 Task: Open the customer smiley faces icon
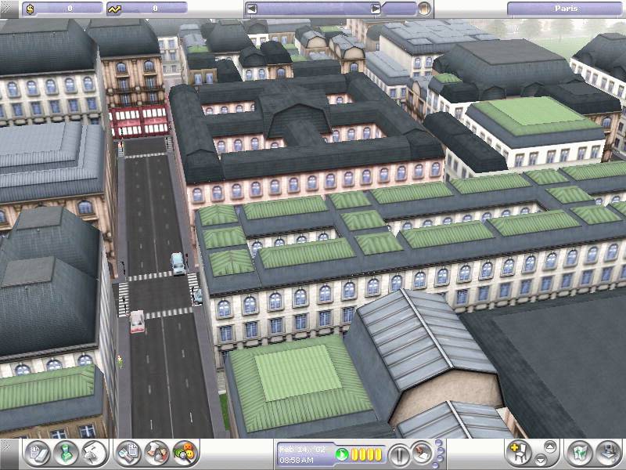[x=185, y=453]
